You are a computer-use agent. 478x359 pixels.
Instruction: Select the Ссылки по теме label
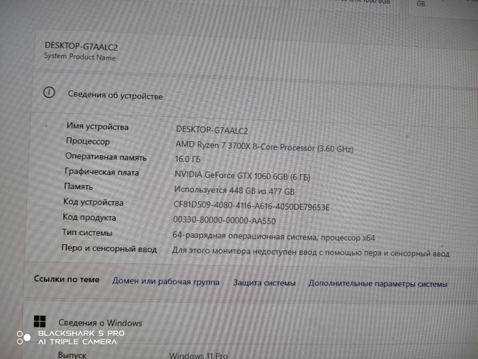pyautogui.click(x=67, y=279)
